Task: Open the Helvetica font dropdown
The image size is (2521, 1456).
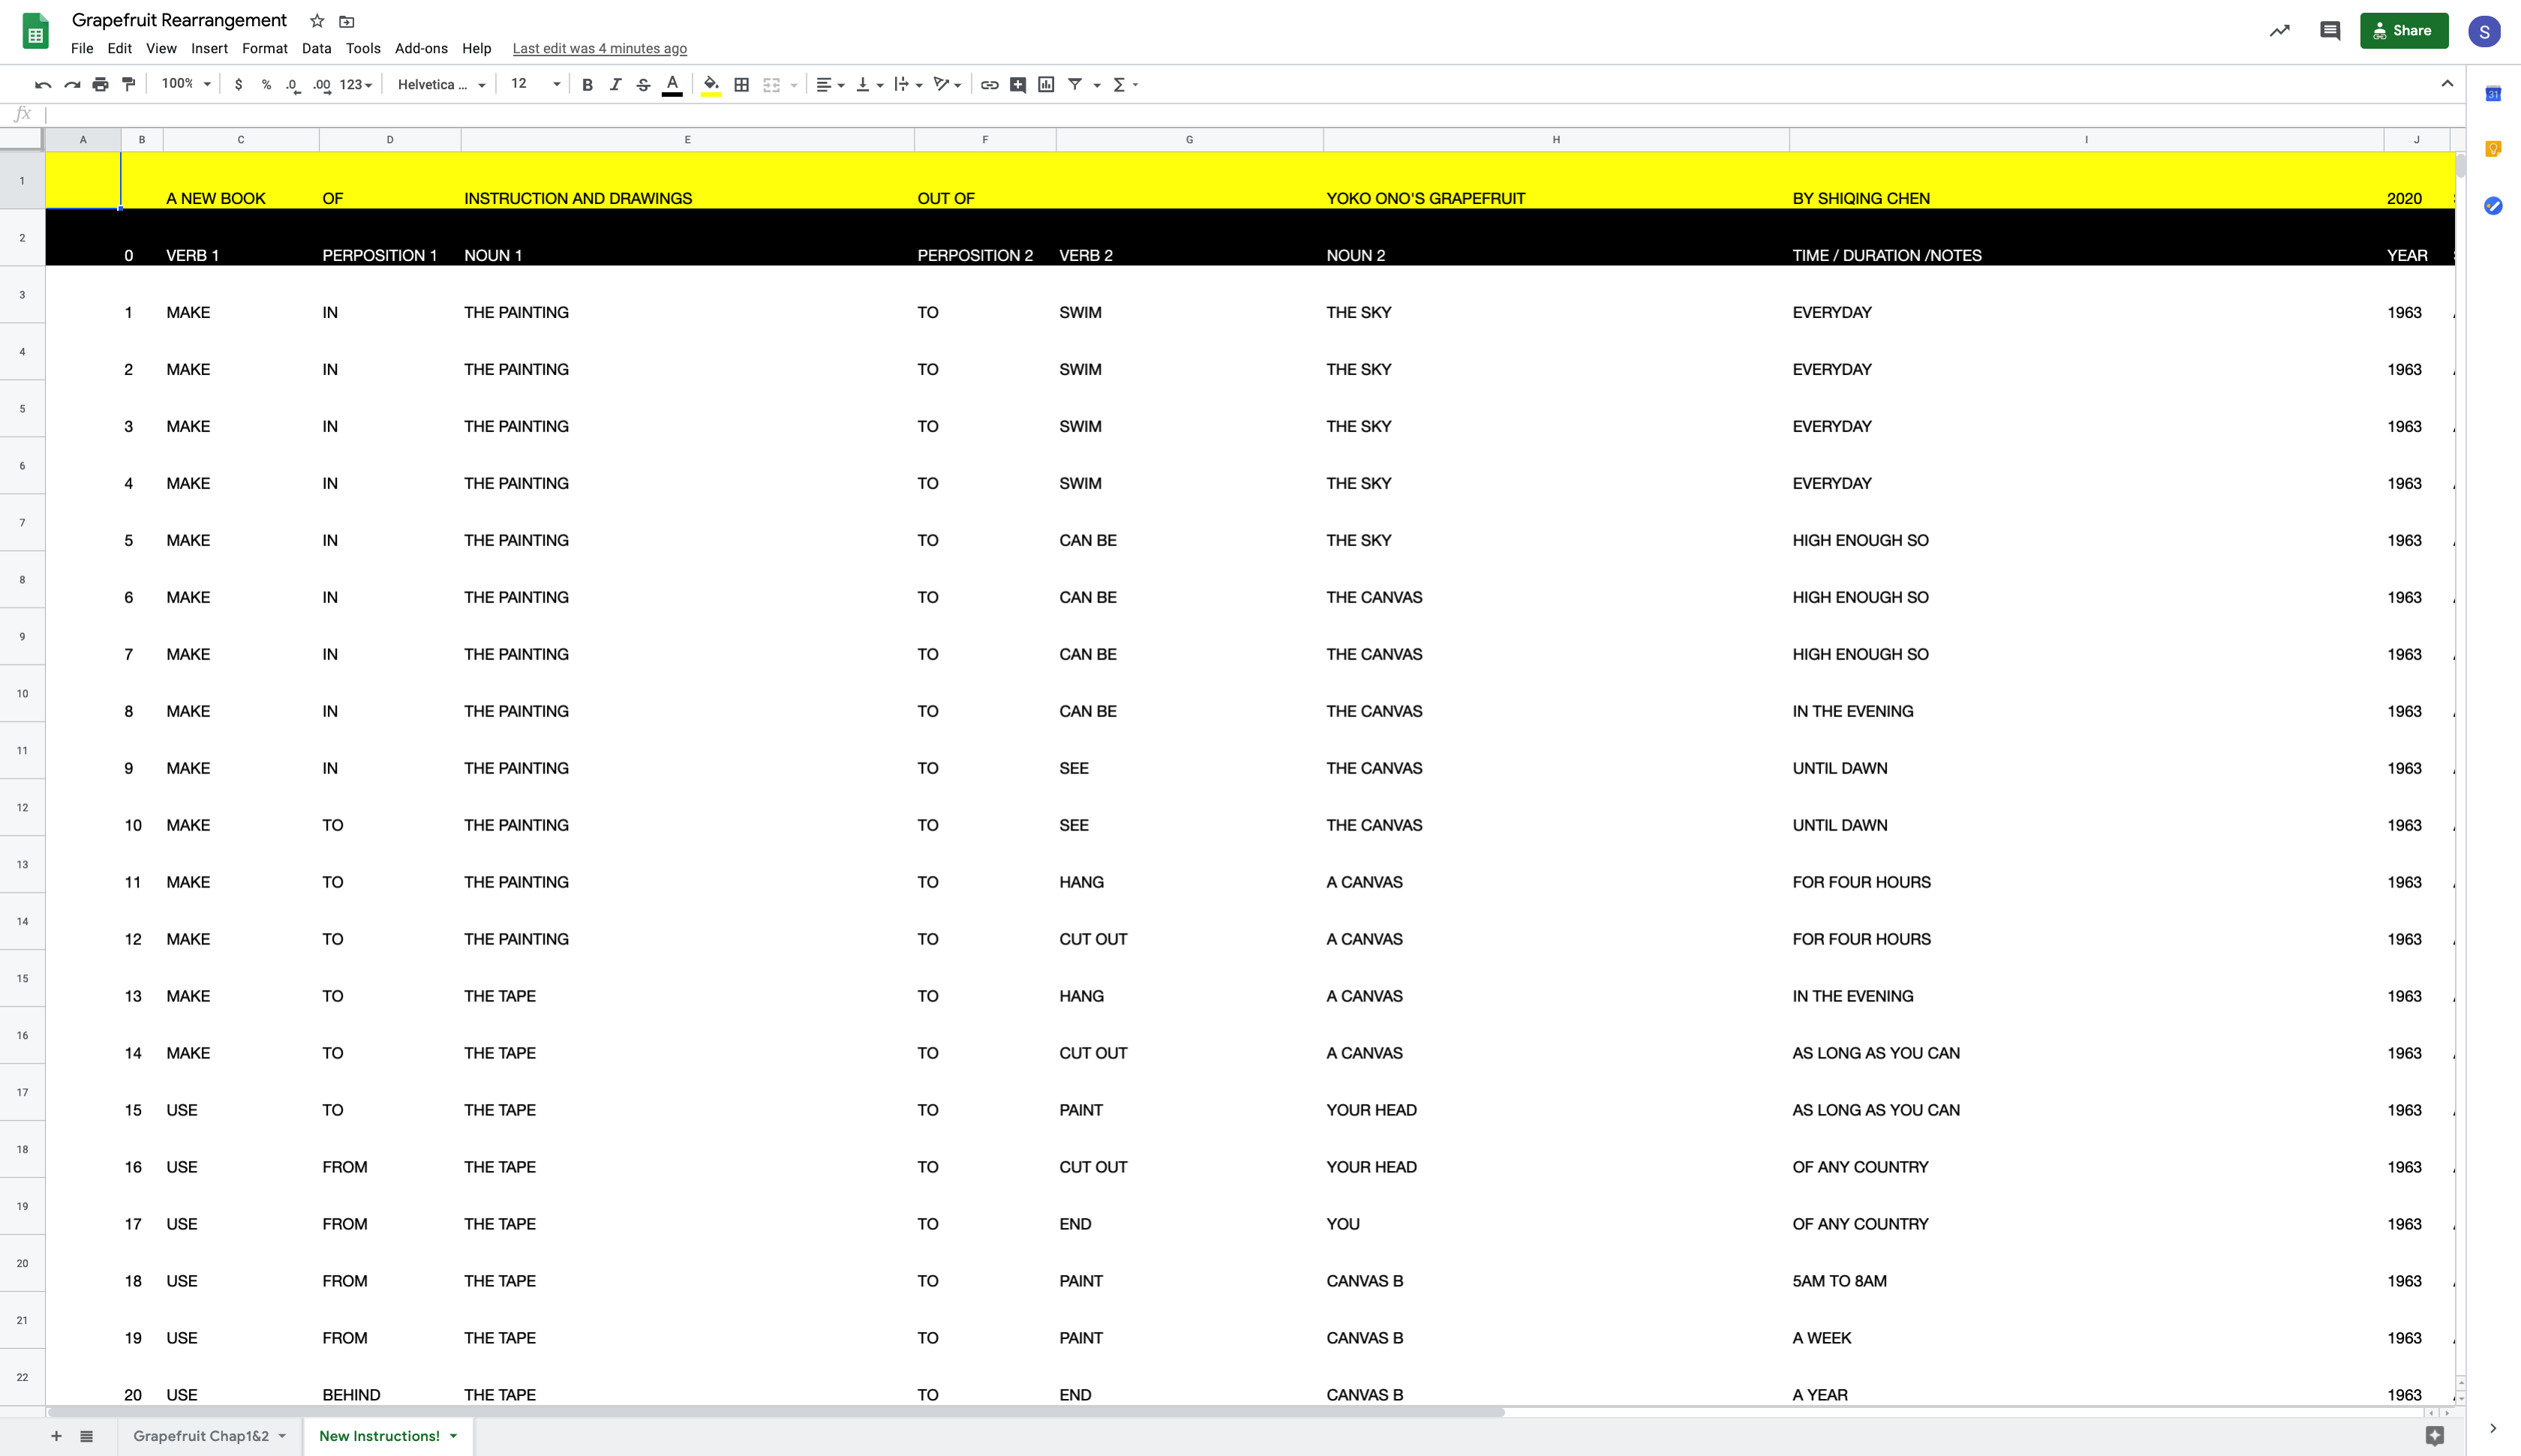Action: pyautogui.click(x=441, y=85)
